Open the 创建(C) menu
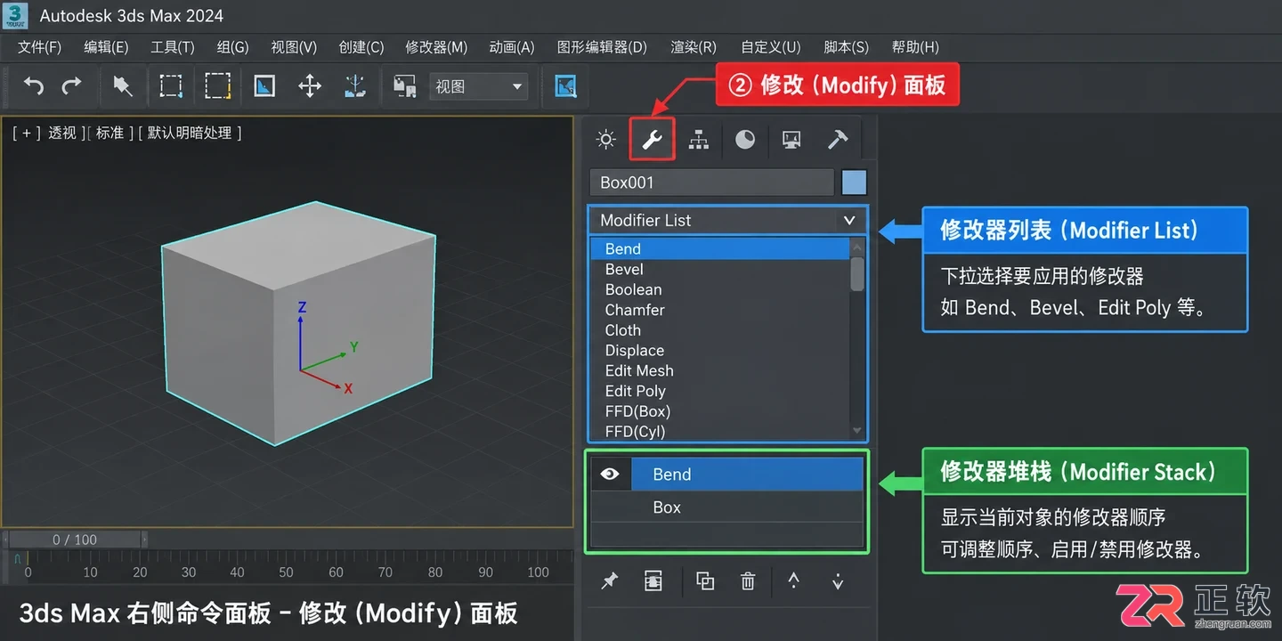The height and width of the screenshot is (641, 1282). point(361,47)
